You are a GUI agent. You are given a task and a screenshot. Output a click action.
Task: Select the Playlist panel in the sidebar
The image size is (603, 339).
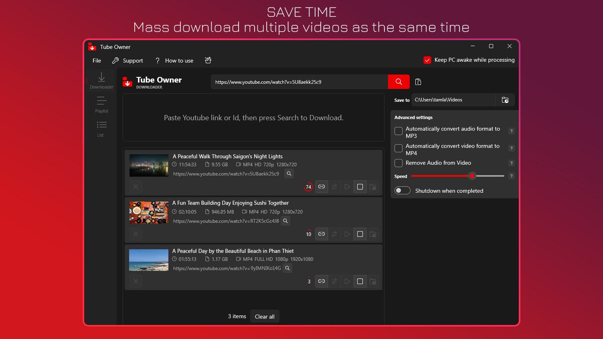101,105
